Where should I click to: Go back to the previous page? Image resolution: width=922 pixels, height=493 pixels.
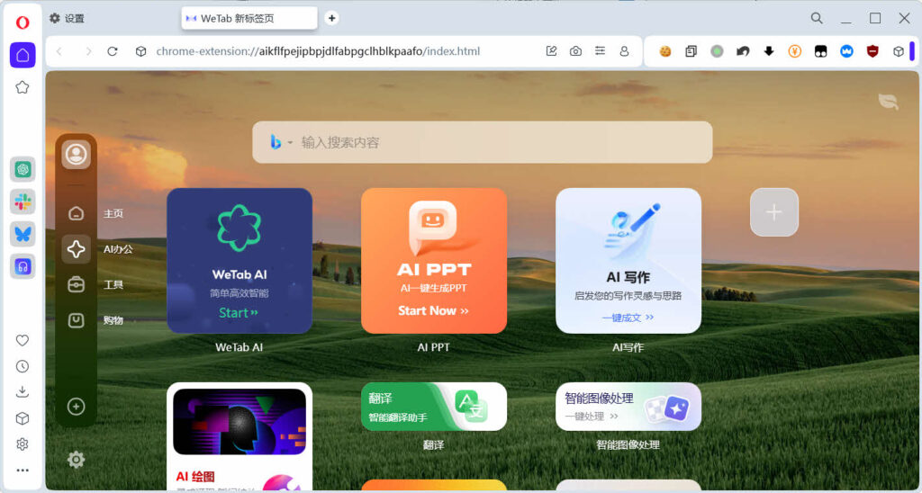coord(59,51)
